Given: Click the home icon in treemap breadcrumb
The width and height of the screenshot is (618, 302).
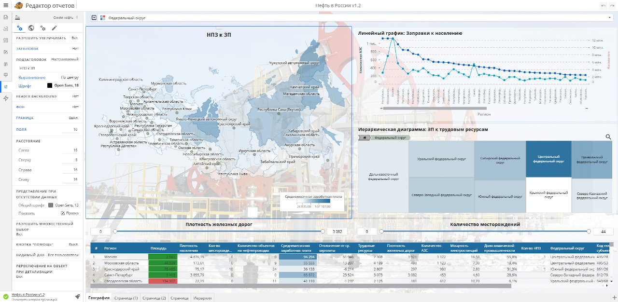Looking at the screenshot, I should tap(365, 137).
